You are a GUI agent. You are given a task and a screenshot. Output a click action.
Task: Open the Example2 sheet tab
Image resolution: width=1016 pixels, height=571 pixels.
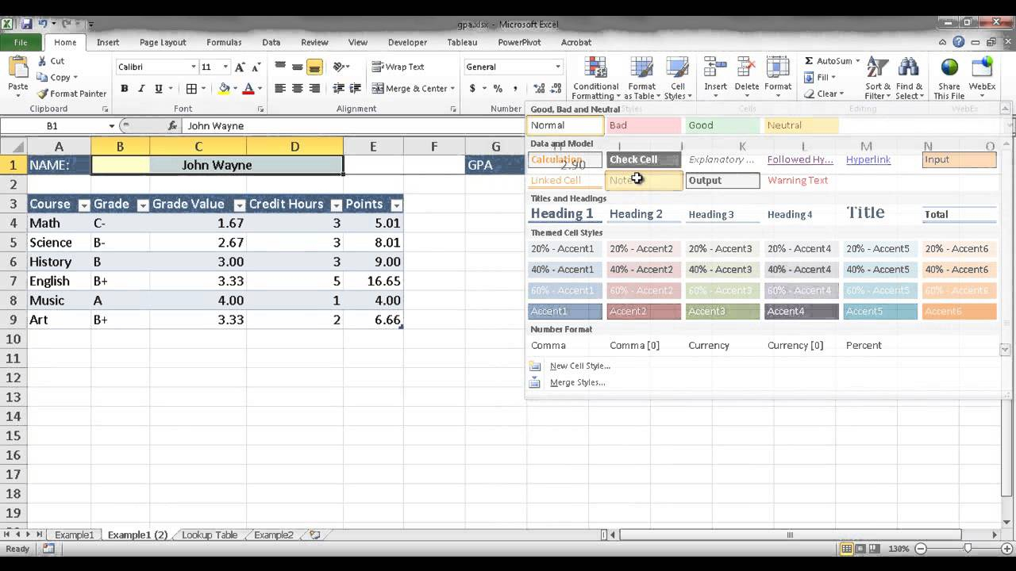[x=272, y=535]
